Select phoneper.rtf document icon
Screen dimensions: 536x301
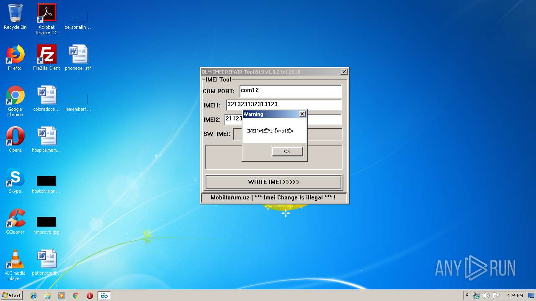pos(78,58)
